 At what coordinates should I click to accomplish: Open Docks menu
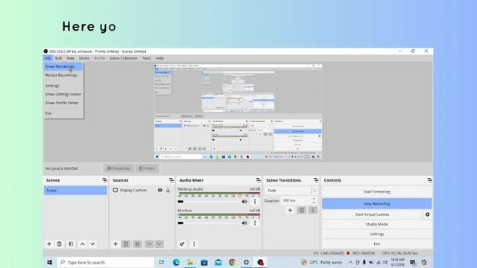pyautogui.click(x=84, y=58)
